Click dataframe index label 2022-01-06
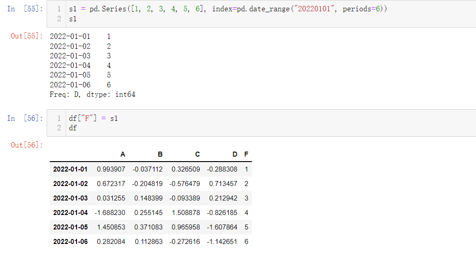The height and width of the screenshot is (253, 476). [71, 242]
